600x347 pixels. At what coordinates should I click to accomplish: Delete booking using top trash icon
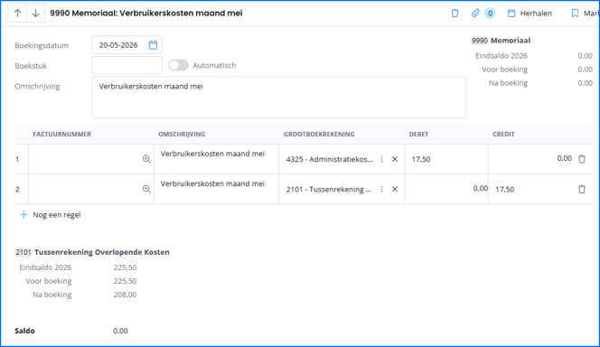455,14
